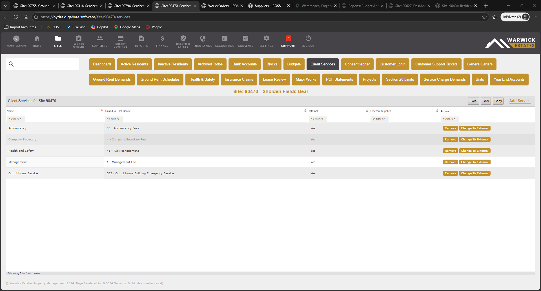Sort by External Supplier column
Image resolution: width=541 pixels, height=291 pixels.
click(404, 111)
